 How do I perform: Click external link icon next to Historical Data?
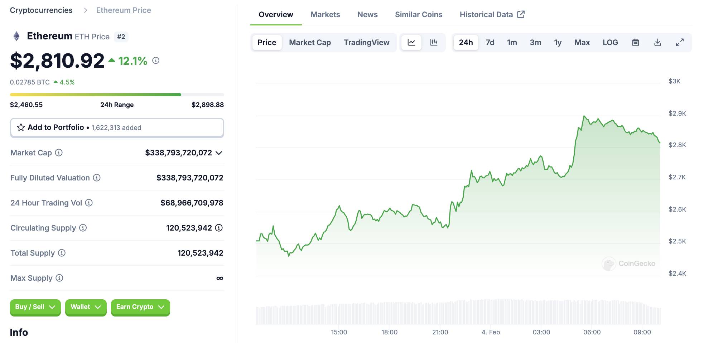coord(521,14)
